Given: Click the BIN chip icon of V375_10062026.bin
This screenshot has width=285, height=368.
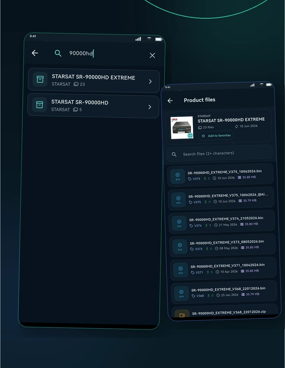Looking at the screenshot, I should click(178, 176).
